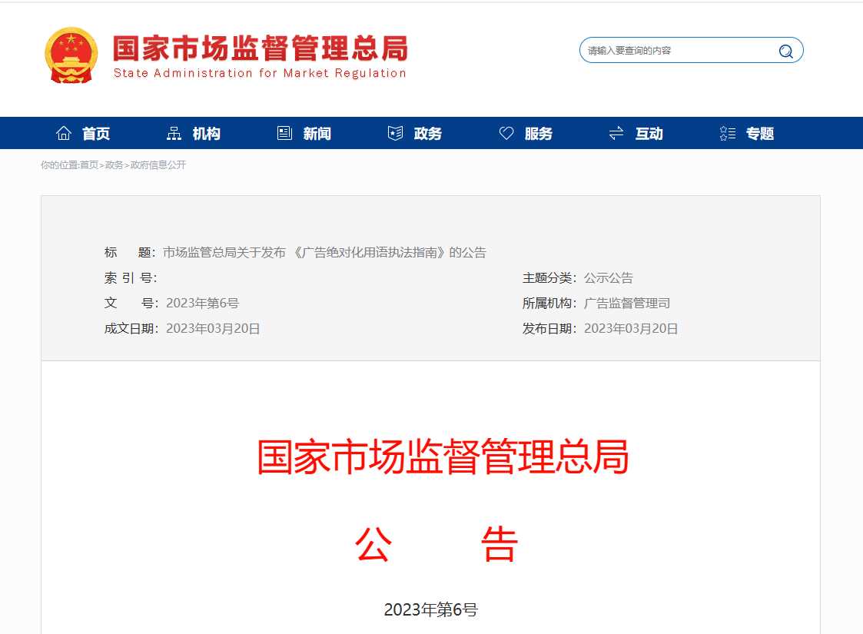Screen dimensions: 863x634
Task: Click the 主题分类 value 公示公告
Action: point(609,278)
